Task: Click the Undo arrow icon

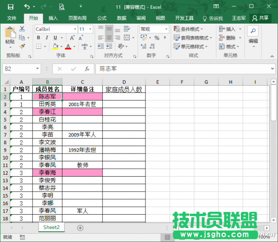Action: click(x=27, y=7)
